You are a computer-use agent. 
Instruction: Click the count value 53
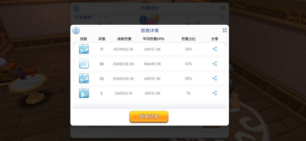coord(101,79)
